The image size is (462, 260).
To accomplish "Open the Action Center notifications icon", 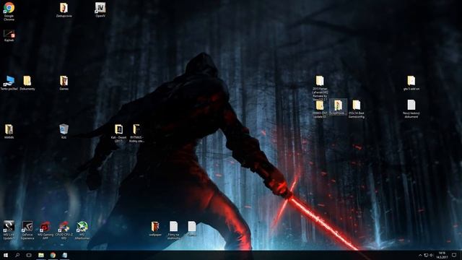I will click(x=454, y=255).
